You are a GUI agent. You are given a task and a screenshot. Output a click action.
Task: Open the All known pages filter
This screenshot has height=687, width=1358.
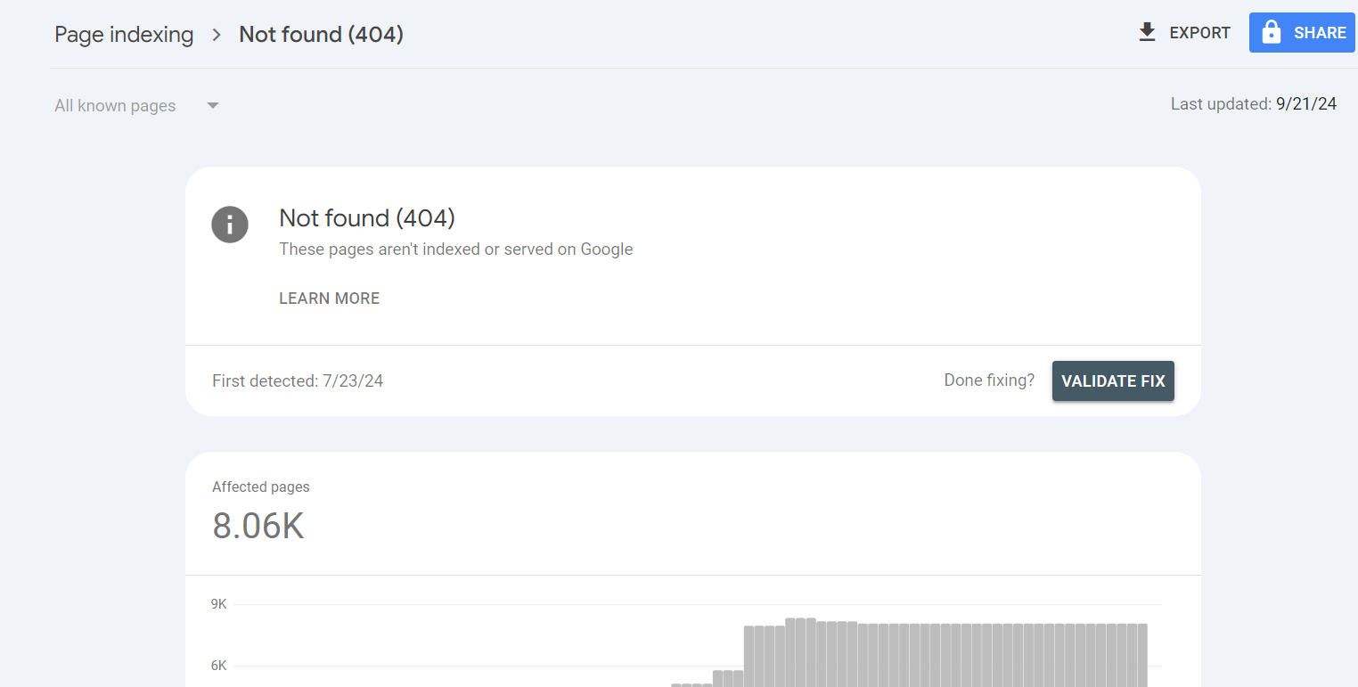(x=115, y=106)
